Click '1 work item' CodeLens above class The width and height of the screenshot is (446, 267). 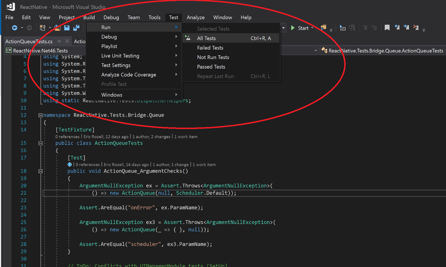186,137
